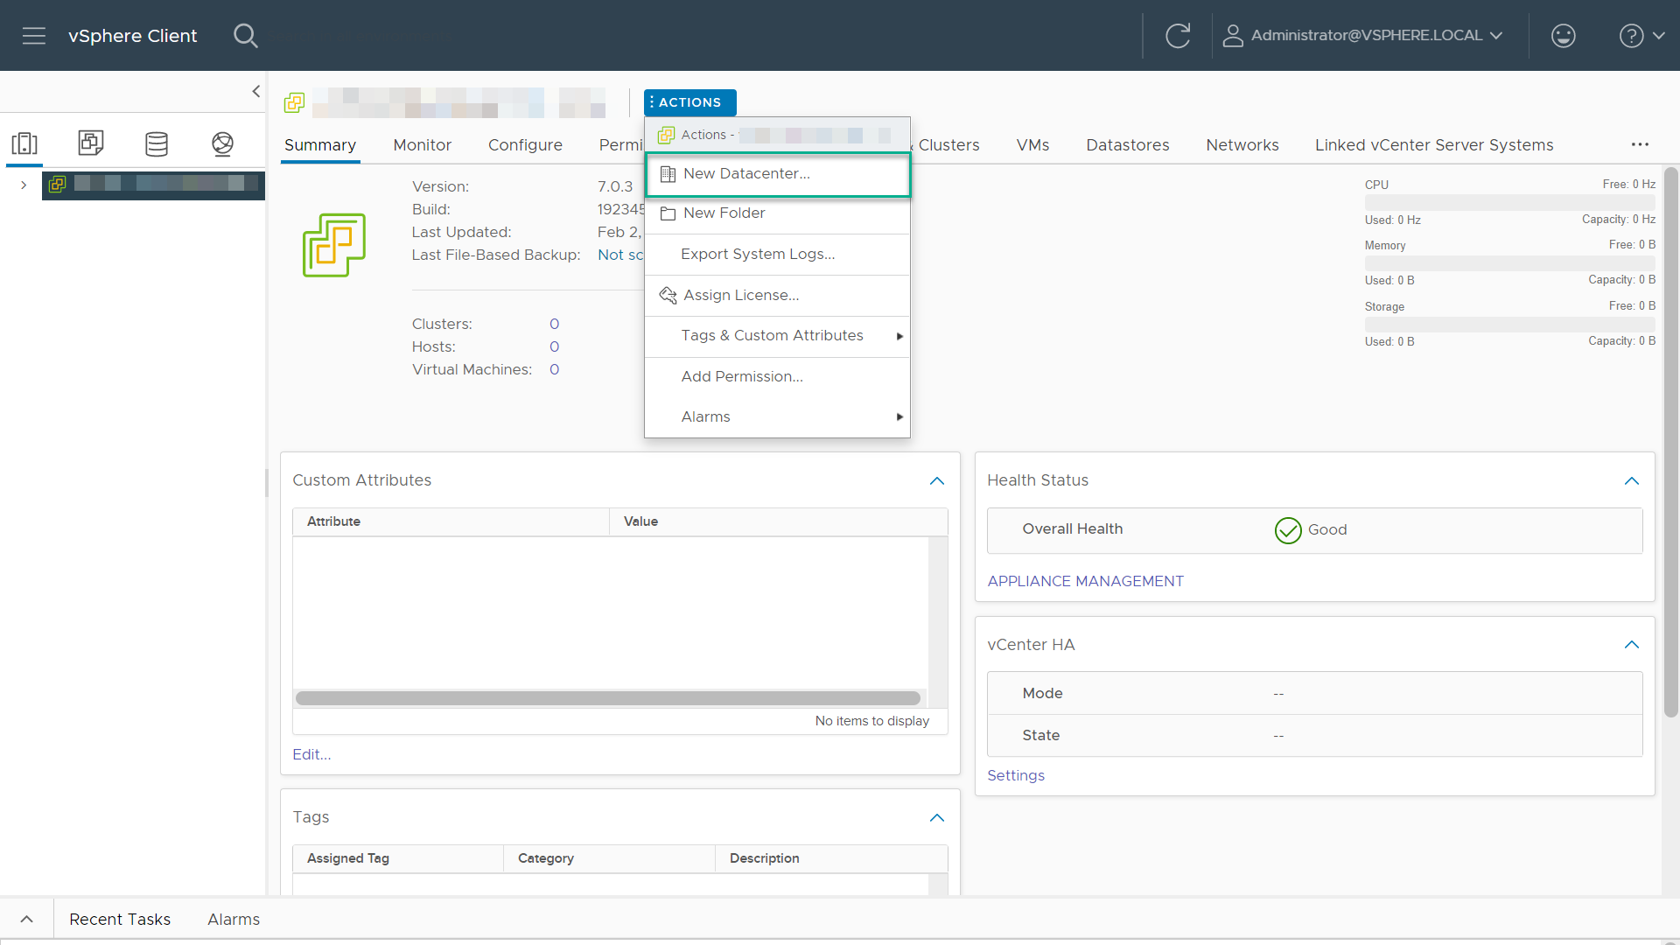
Task: Open Linked vCenter Server Systems tab
Action: point(1434,145)
